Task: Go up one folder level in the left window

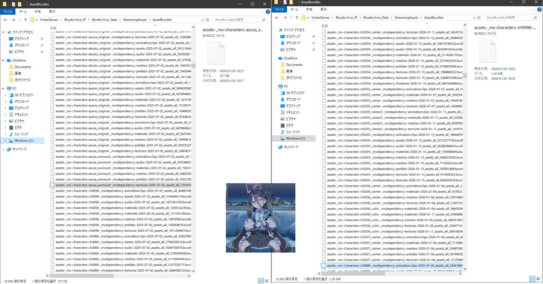Action: point(26,20)
